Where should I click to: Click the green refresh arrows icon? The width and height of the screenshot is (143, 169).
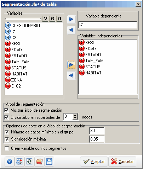(29, 162)
